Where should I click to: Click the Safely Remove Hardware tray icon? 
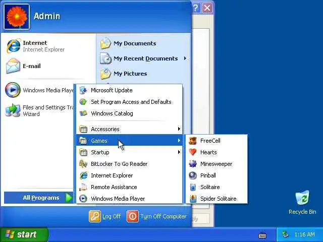tap(285, 234)
